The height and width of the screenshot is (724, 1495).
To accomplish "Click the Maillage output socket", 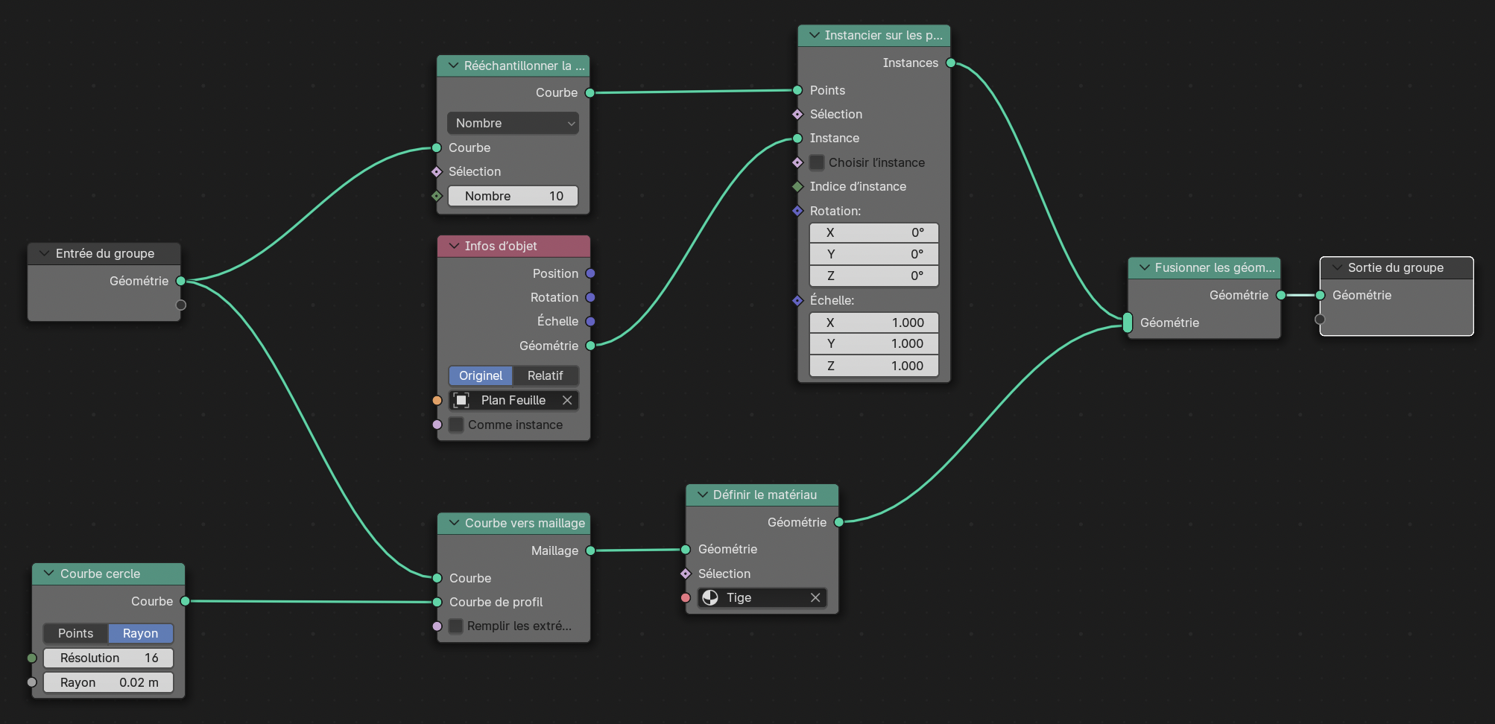I will pos(590,551).
